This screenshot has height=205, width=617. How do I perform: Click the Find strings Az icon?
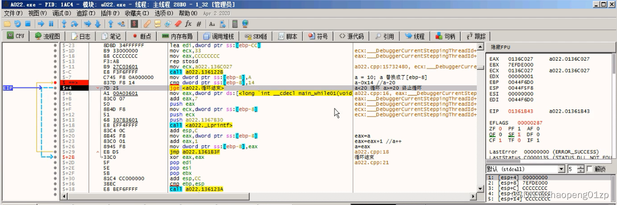[x=212, y=24]
